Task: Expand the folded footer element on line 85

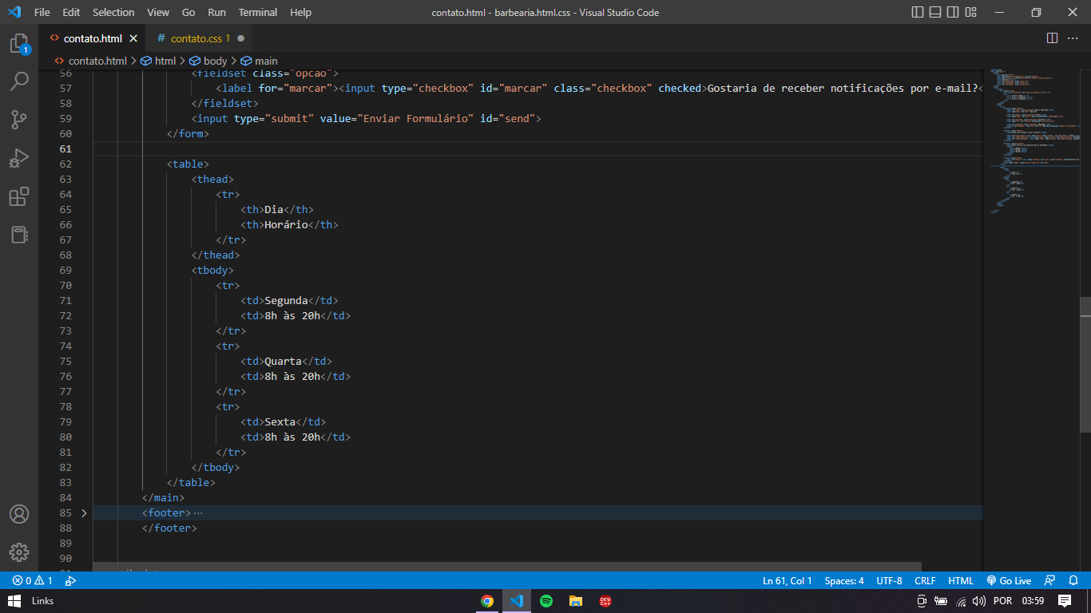Action: coord(84,513)
